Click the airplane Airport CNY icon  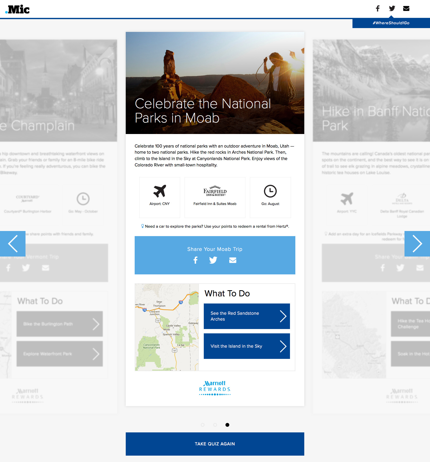[x=160, y=191]
